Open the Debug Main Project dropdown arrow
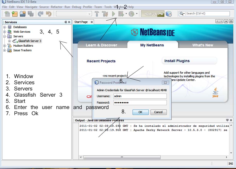The width and height of the screenshot is (236, 169). tap(126, 14)
